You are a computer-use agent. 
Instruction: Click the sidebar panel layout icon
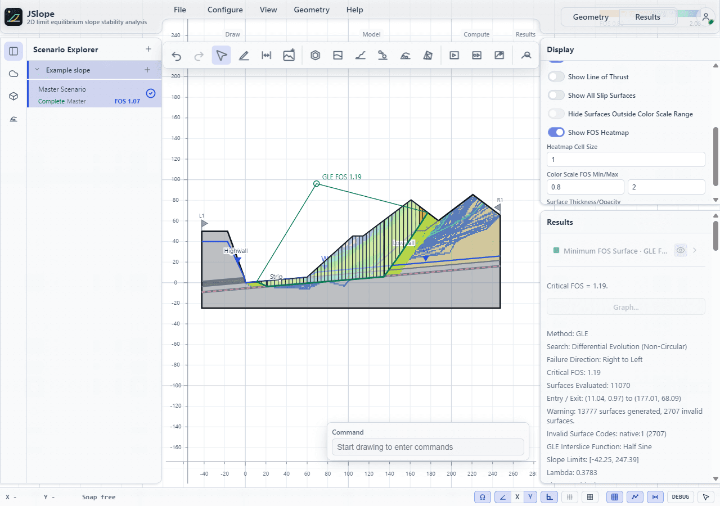point(13,51)
